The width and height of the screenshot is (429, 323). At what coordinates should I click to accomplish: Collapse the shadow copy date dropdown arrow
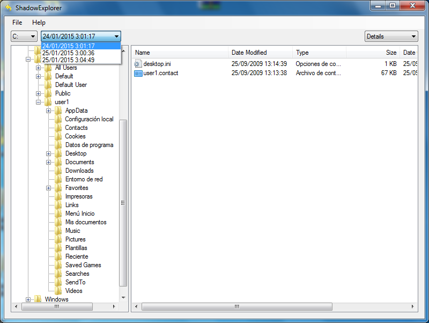click(116, 36)
